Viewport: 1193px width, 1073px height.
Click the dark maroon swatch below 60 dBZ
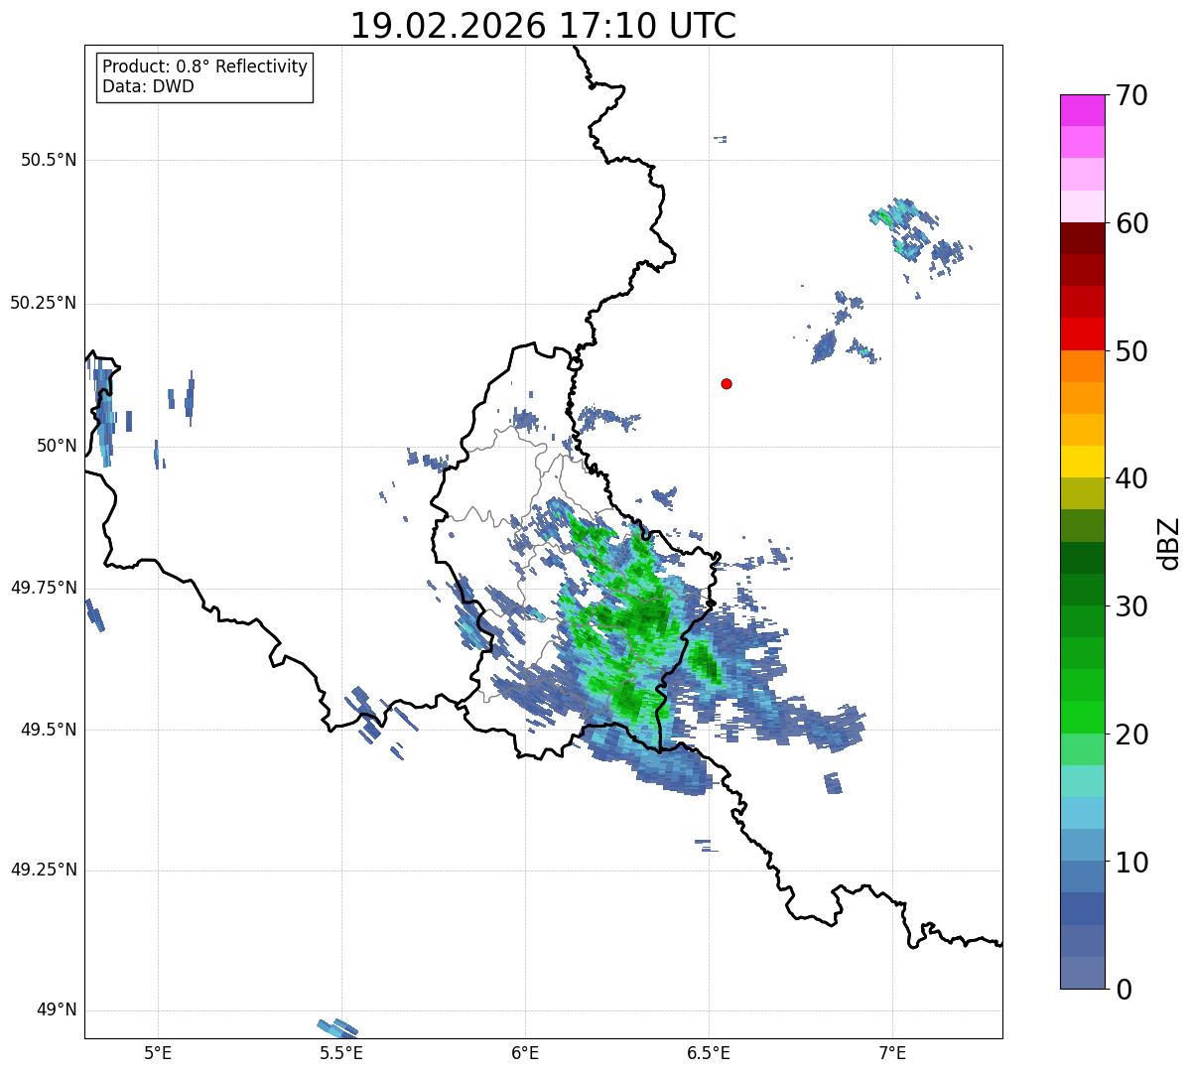[x=1082, y=238]
